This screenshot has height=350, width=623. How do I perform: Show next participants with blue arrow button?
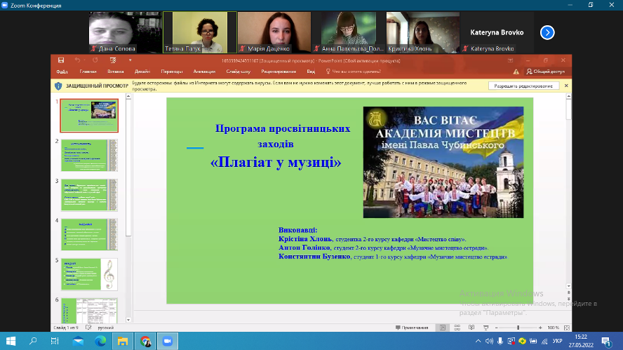coord(547,32)
